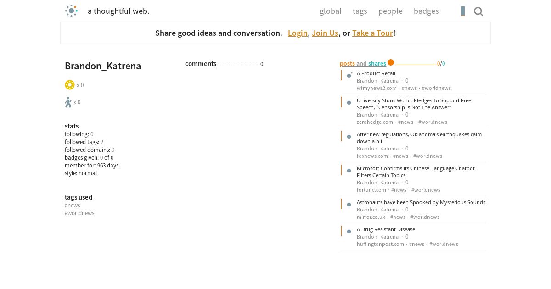
Task: Click the orange circle next to shares
Action: (x=391, y=62)
